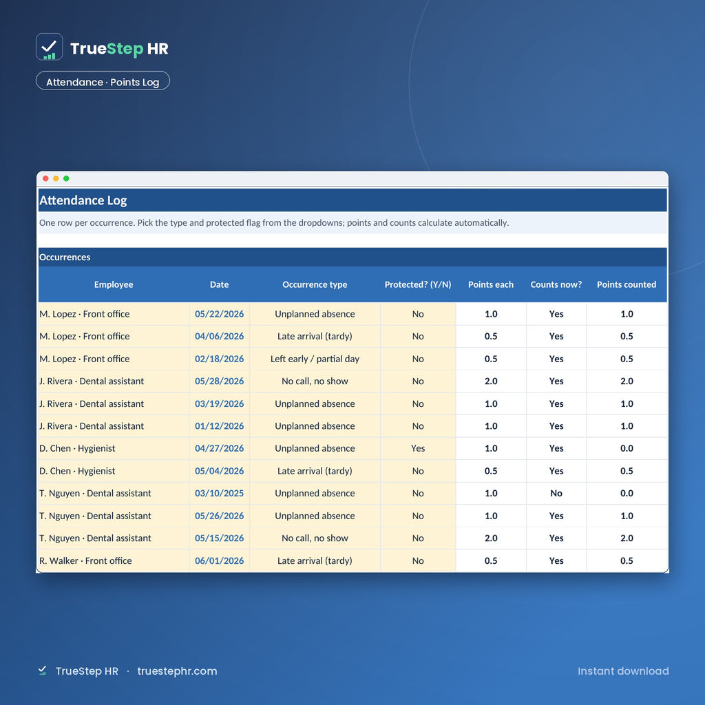Screen dimensions: 705x705
Task: Click the Date column header
Action: point(220,284)
